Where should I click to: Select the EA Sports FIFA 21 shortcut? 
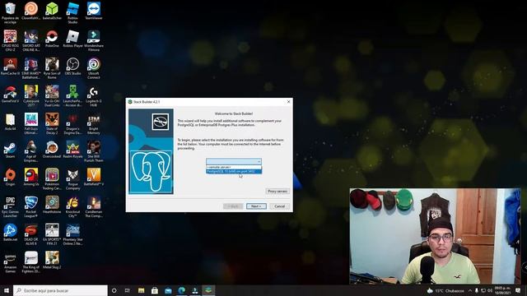coord(52,234)
